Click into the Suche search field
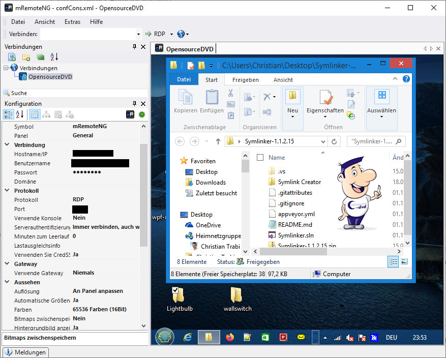The height and width of the screenshot is (358, 446). click(x=76, y=93)
